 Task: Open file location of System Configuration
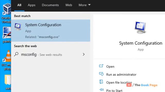(x=119, y=83)
